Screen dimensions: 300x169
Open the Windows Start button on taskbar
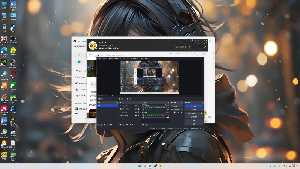click(139, 166)
